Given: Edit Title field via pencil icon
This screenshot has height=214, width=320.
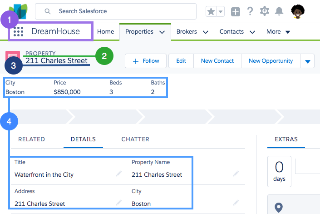Looking at the screenshot, I should pos(119,174).
